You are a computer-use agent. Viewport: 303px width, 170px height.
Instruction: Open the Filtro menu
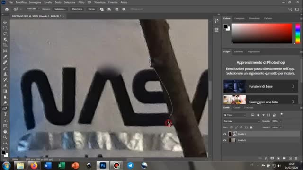(x=81, y=2)
